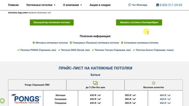This screenshot has height=106, width=189.
Task: Click the 460 ₽ price in Сатиновая row
Action: tap(165, 99)
